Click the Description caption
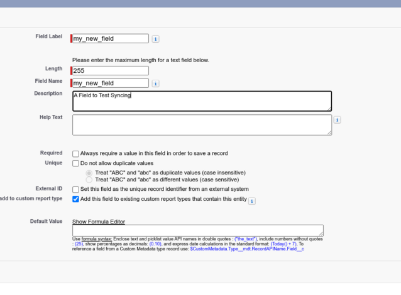This screenshot has width=401, height=295. coord(48,94)
